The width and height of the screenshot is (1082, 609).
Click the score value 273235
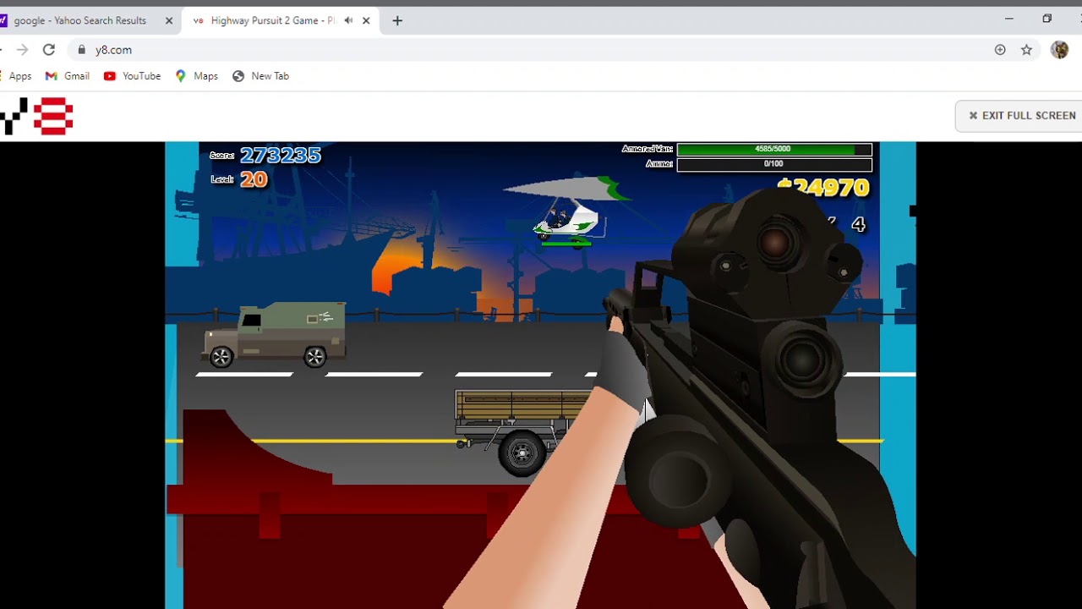(x=281, y=155)
